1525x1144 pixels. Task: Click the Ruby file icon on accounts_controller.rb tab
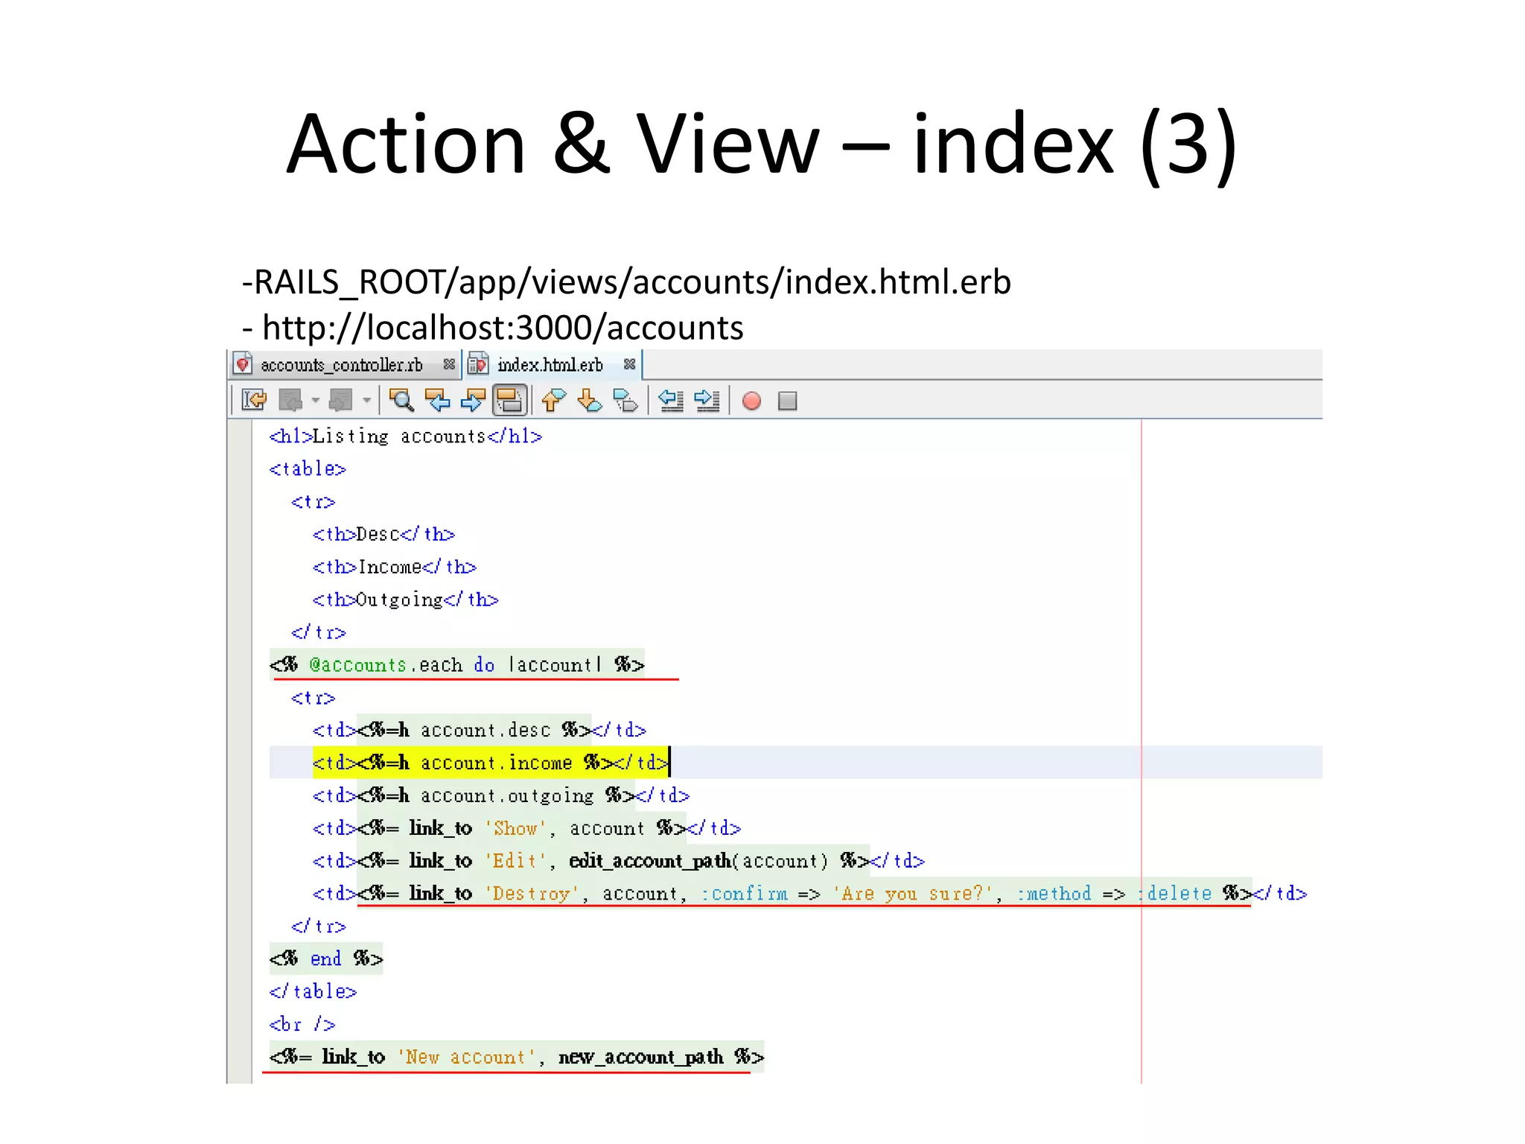243,364
